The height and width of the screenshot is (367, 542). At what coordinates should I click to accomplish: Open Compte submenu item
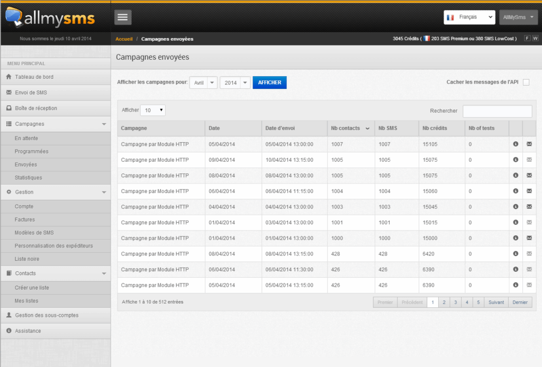point(56,206)
